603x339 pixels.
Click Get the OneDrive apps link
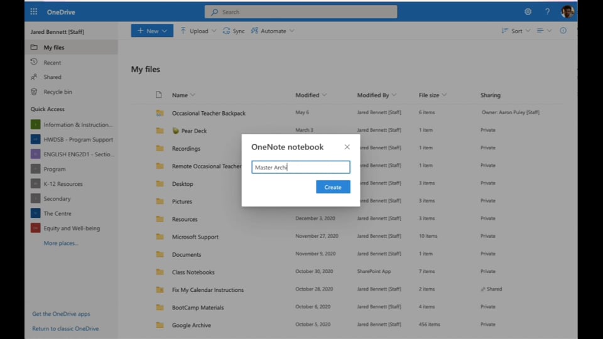pos(61,314)
